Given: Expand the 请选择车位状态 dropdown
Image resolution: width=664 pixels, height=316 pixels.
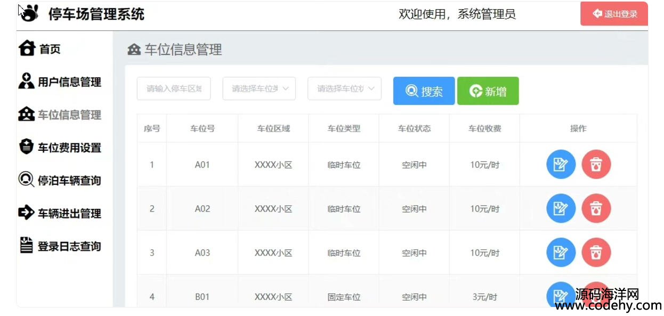Looking at the screenshot, I should [x=344, y=88].
